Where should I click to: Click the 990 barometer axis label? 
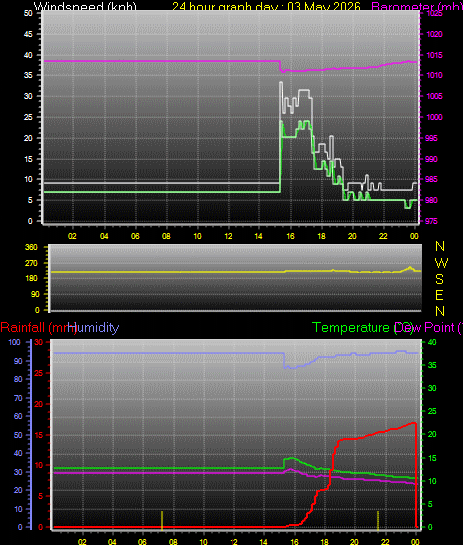(x=432, y=159)
